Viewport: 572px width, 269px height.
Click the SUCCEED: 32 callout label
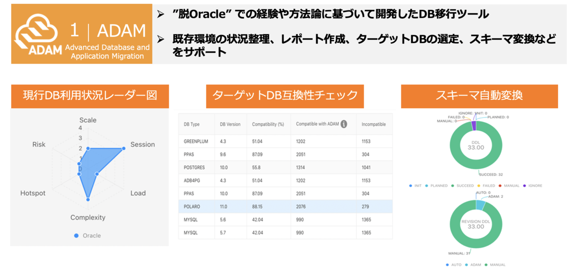click(x=491, y=174)
